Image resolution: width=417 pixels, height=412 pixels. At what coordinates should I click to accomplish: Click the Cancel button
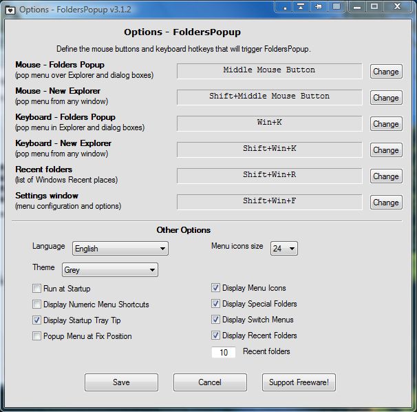(x=210, y=382)
